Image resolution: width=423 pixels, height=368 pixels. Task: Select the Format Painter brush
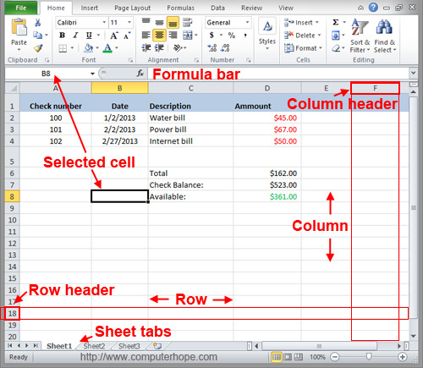point(38,48)
